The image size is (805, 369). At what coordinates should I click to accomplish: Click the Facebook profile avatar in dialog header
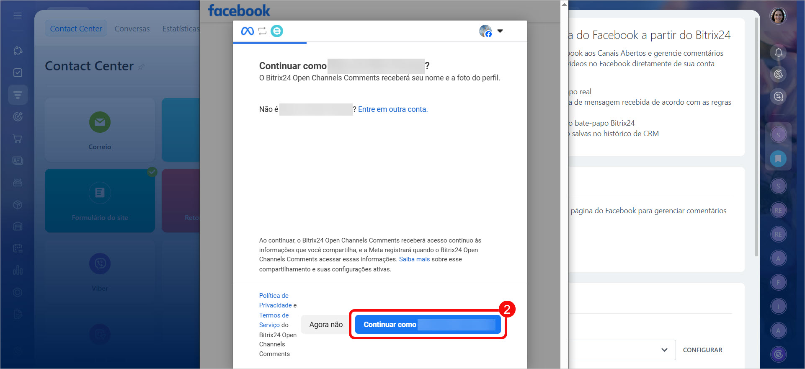pyautogui.click(x=485, y=31)
